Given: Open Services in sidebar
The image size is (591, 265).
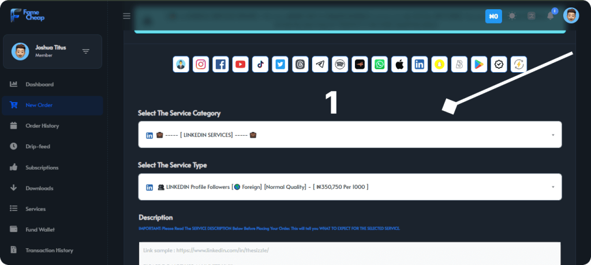Looking at the screenshot, I should click(x=52, y=209).
